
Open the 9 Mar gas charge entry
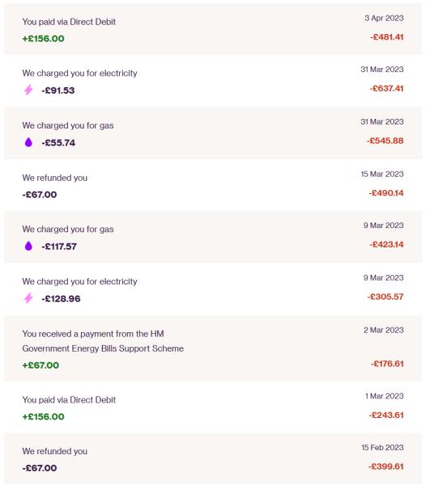(x=213, y=237)
